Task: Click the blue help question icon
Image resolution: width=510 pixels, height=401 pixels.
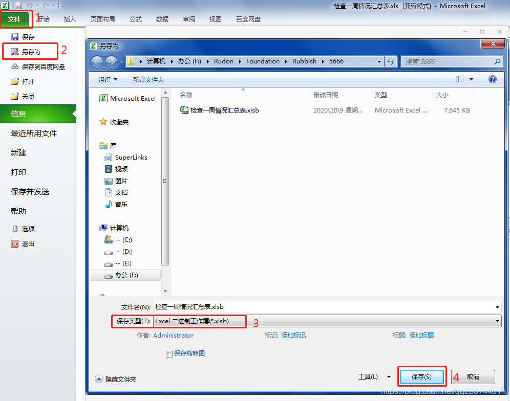Action: click(x=493, y=79)
